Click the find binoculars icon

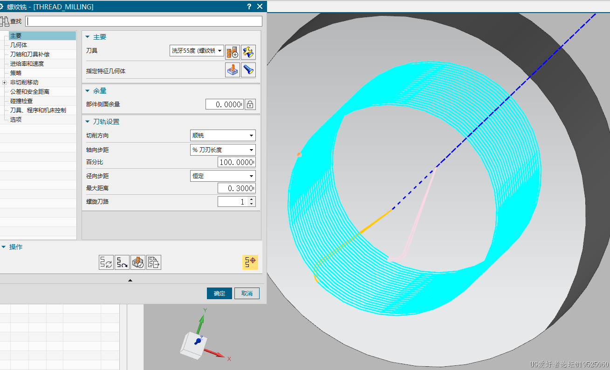point(5,21)
